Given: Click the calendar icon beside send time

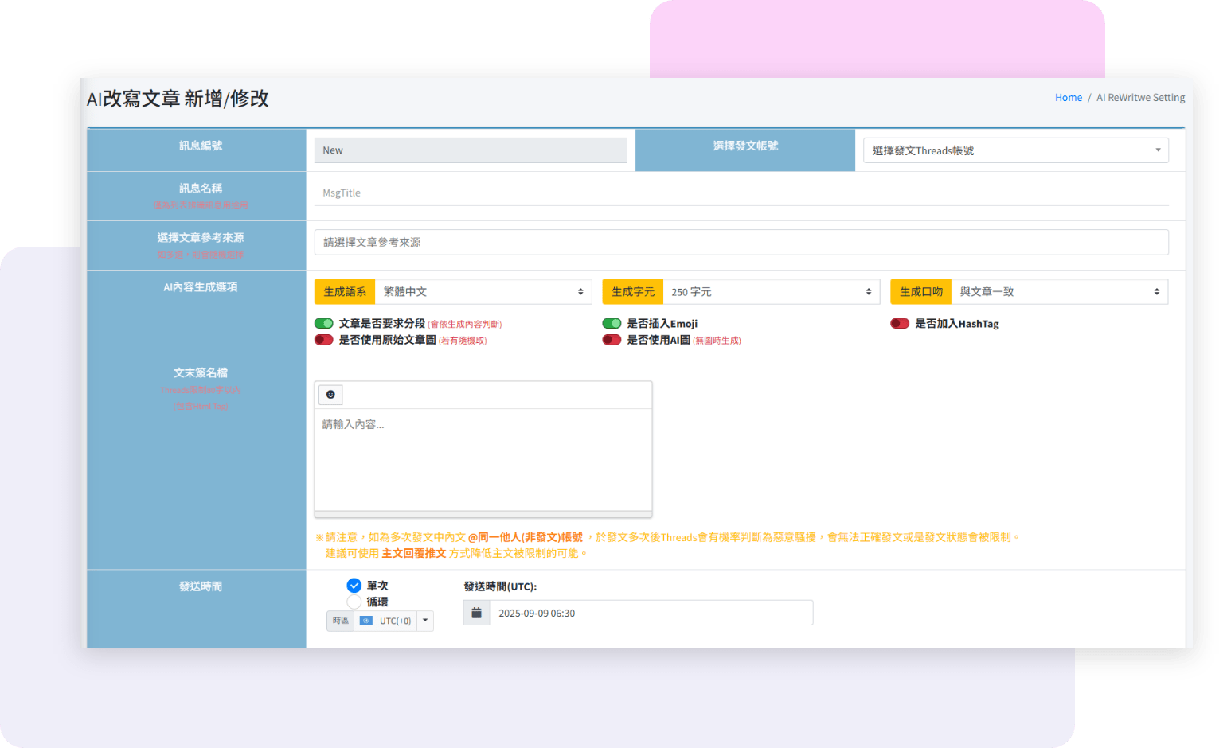Looking at the screenshot, I should [x=476, y=613].
